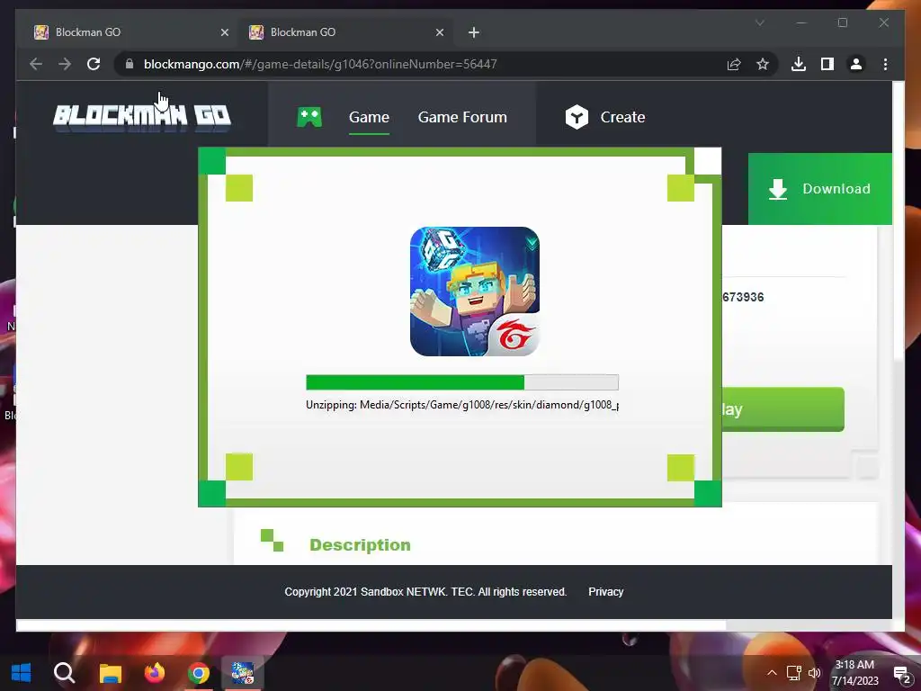Reload the Blockman GO page

click(94, 64)
